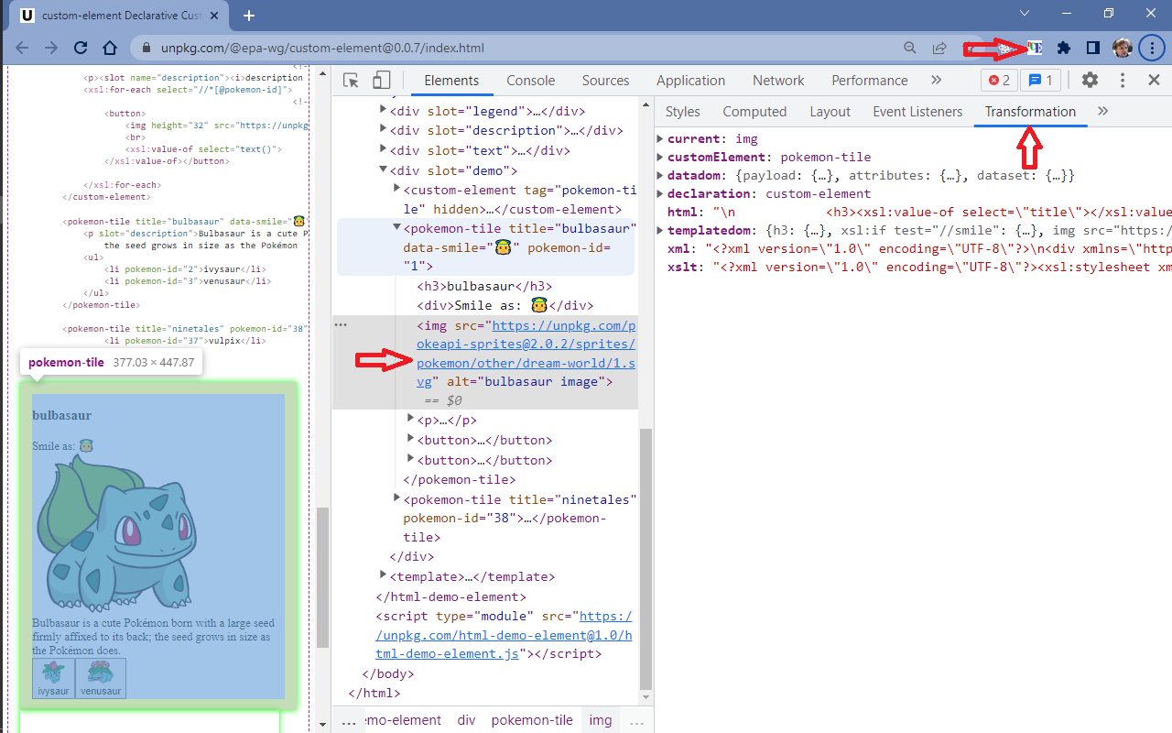Open the Styles pane
The width and height of the screenshot is (1172, 733).
click(683, 112)
